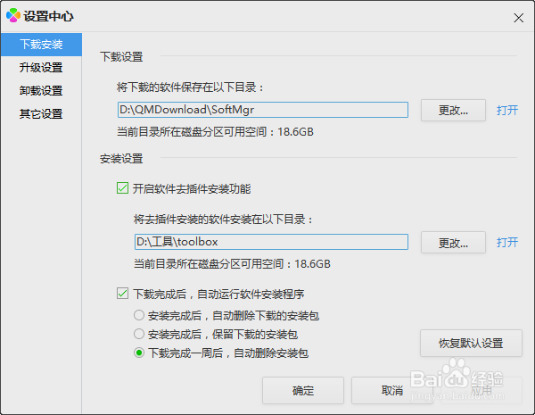Click 更改... button for the toolbox install directory
535x415 pixels.
point(453,243)
